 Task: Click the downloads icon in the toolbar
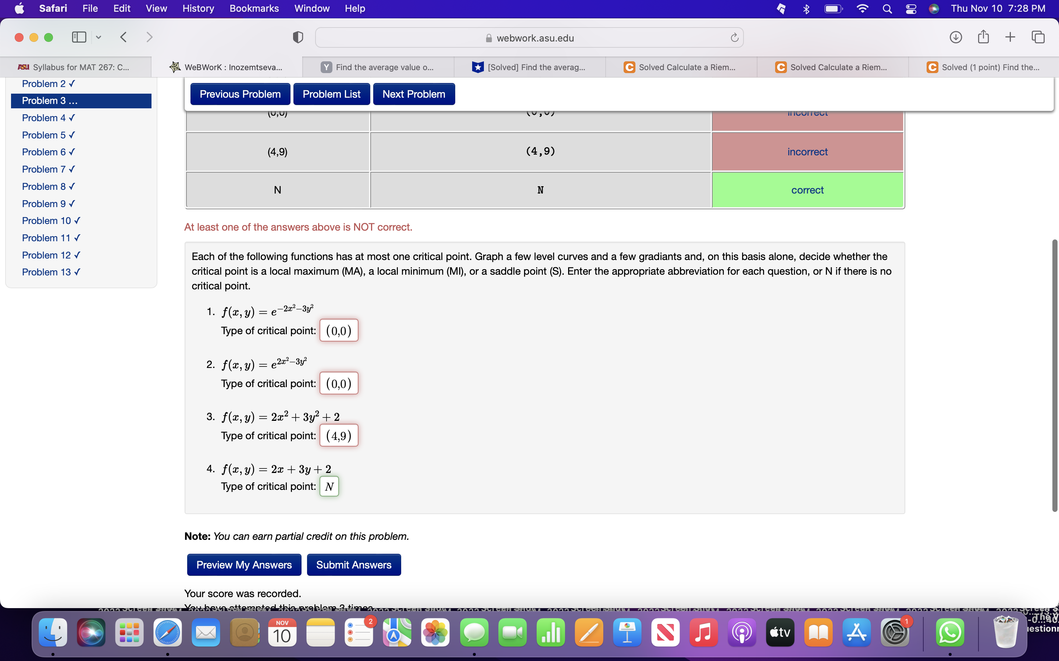tap(956, 37)
